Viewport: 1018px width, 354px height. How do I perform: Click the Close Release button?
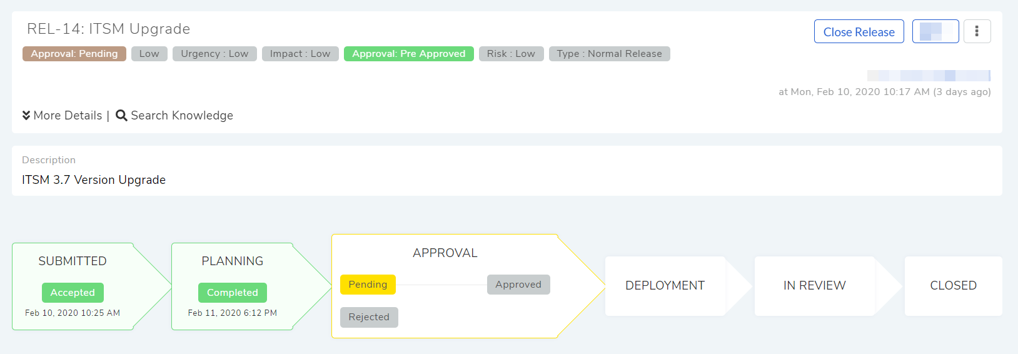[x=859, y=32]
